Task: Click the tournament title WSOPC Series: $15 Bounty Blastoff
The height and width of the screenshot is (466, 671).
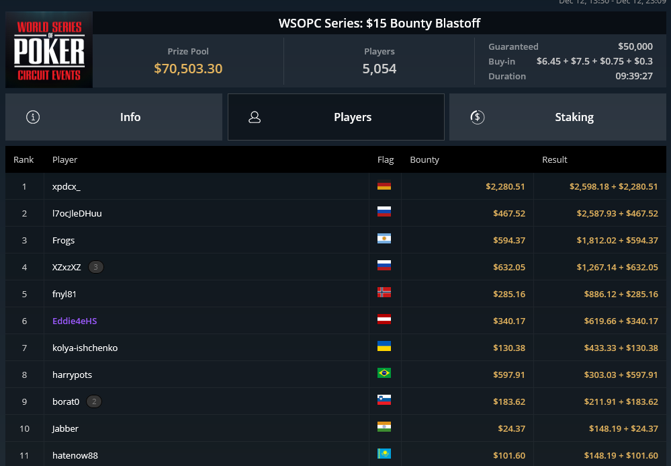Action: (x=379, y=23)
